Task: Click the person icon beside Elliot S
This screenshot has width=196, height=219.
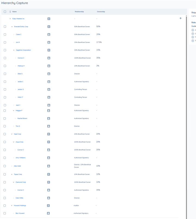Action: (49, 74)
